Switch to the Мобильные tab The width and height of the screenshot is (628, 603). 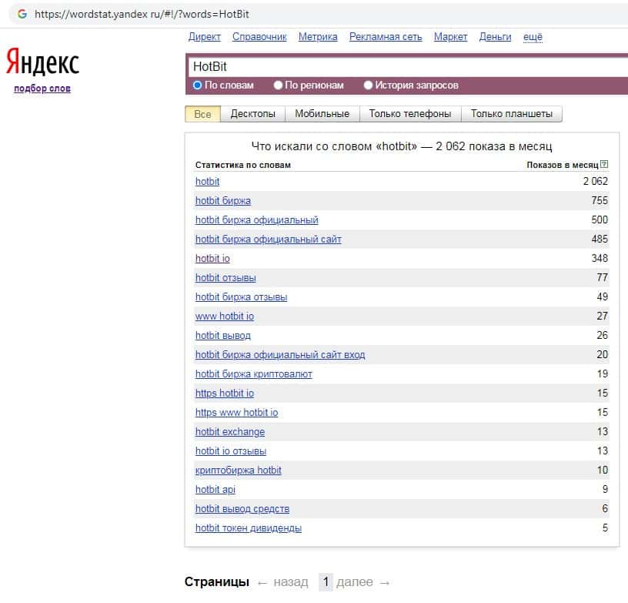322,114
